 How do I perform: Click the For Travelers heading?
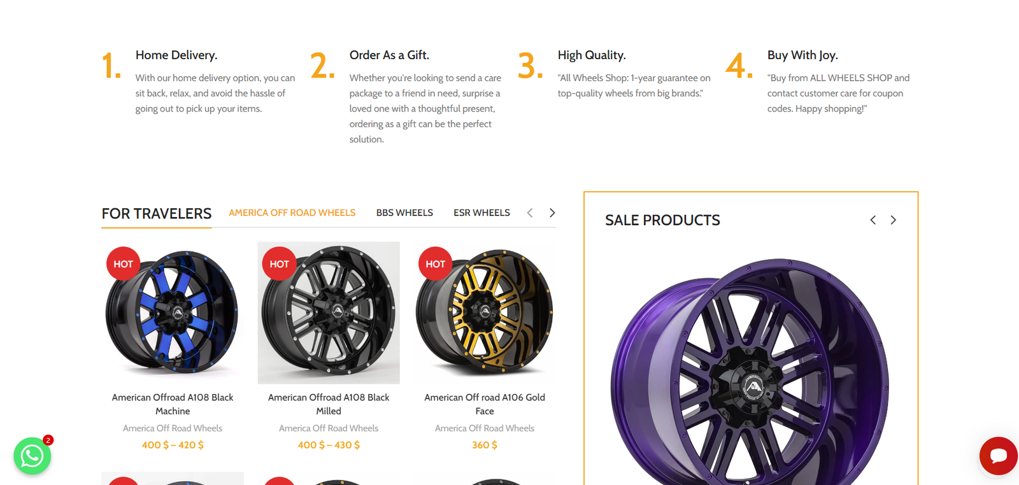(x=157, y=214)
